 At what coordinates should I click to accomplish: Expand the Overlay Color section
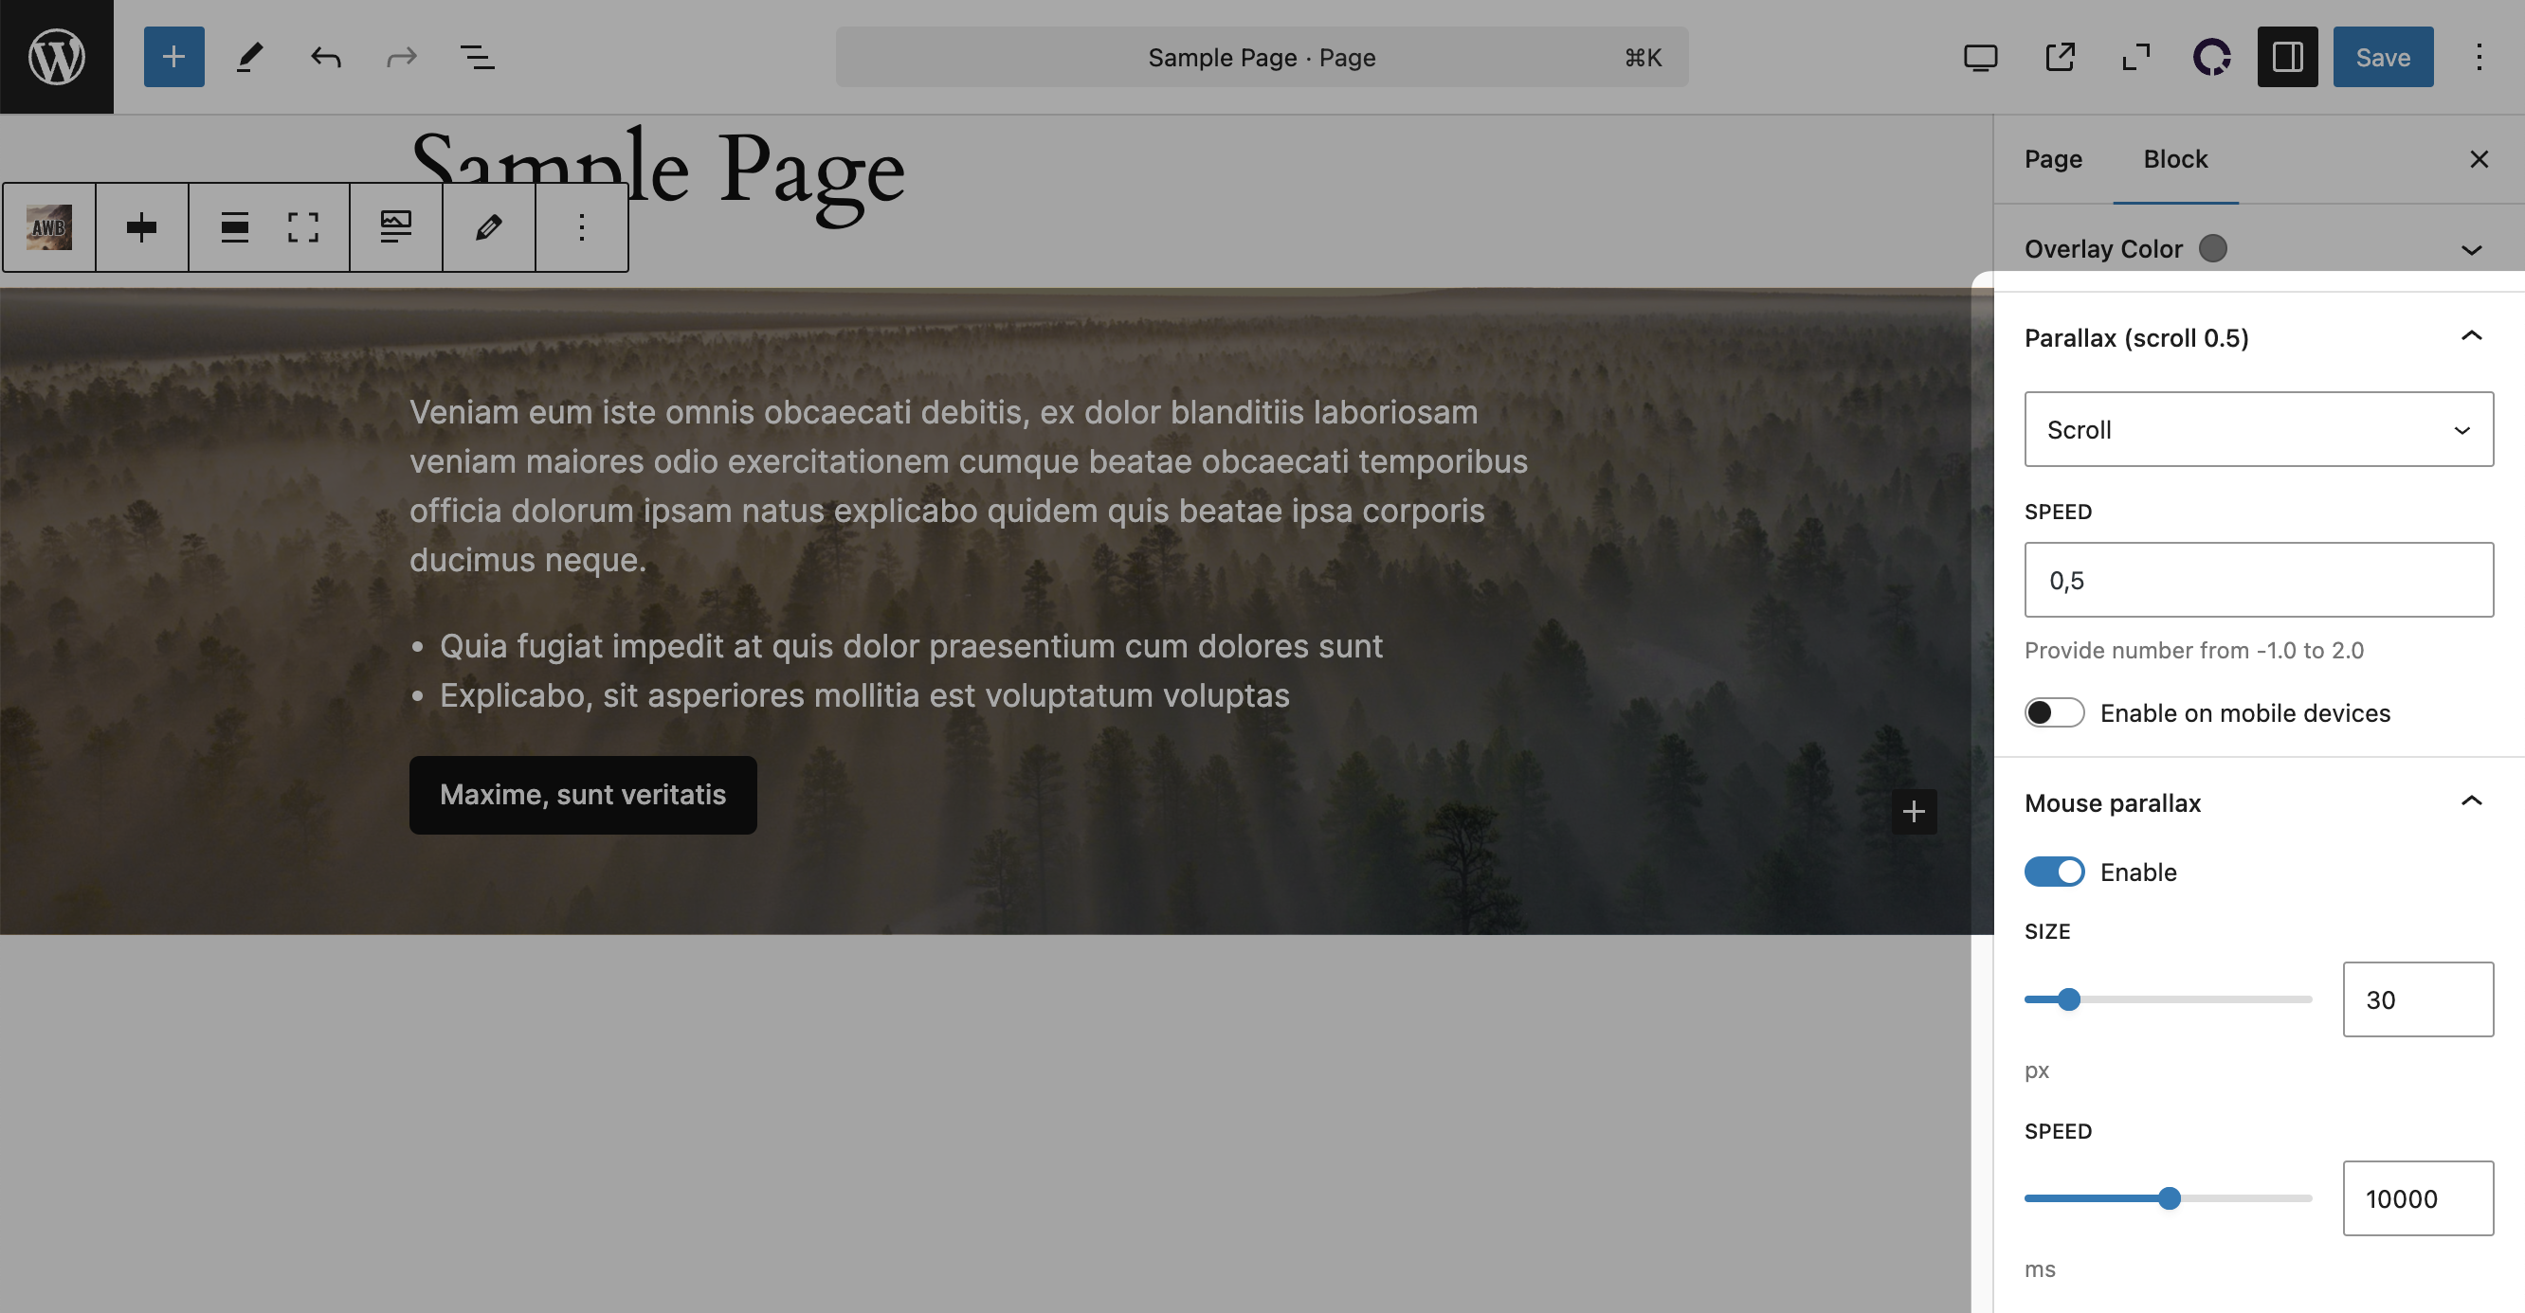click(x=2471, y=249)
